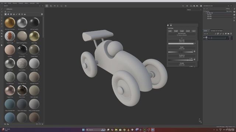This screenshot has height=132, width=236.
Task: Filter assets by Smart Masks icon
Action: [11, 14]
